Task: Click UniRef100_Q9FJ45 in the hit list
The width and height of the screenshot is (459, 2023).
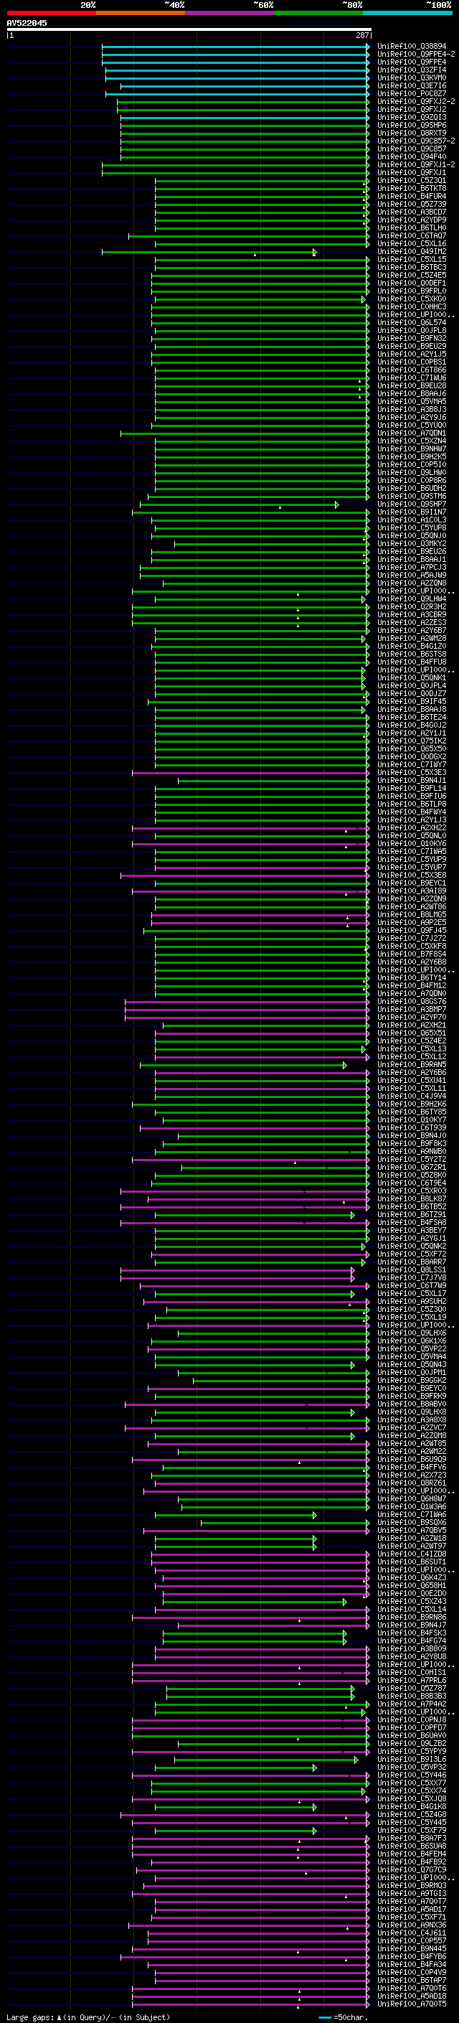Action: pos(411,931)
